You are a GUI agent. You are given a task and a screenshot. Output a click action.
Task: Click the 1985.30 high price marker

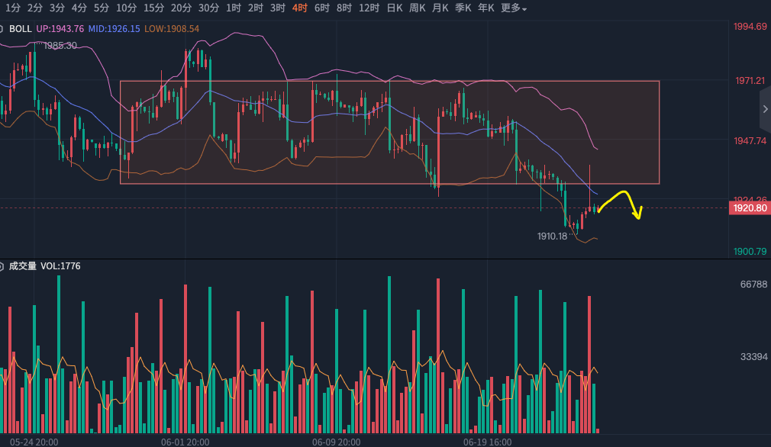pyautogui.click(x=60, y=46)
